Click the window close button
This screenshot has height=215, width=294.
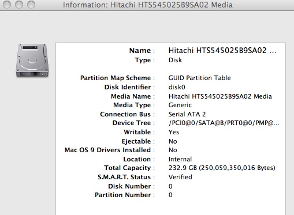[7, 5]
